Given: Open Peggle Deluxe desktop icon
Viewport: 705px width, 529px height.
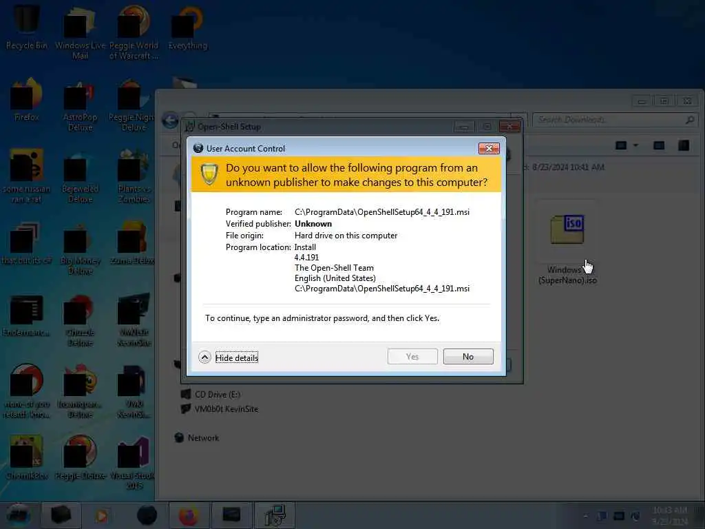Looking at the screenshot, I should coord(80,458).
